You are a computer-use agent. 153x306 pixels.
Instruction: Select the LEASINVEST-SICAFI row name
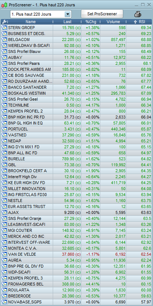pos(27,224)
